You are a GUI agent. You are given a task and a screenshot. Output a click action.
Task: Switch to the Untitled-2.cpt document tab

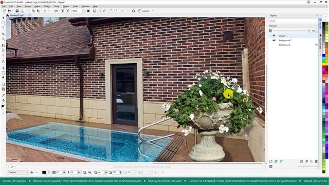coord(17,15)
